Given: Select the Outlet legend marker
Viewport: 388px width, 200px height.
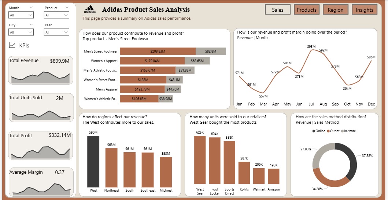Looking at the screenshot, I should coord(329,131).
